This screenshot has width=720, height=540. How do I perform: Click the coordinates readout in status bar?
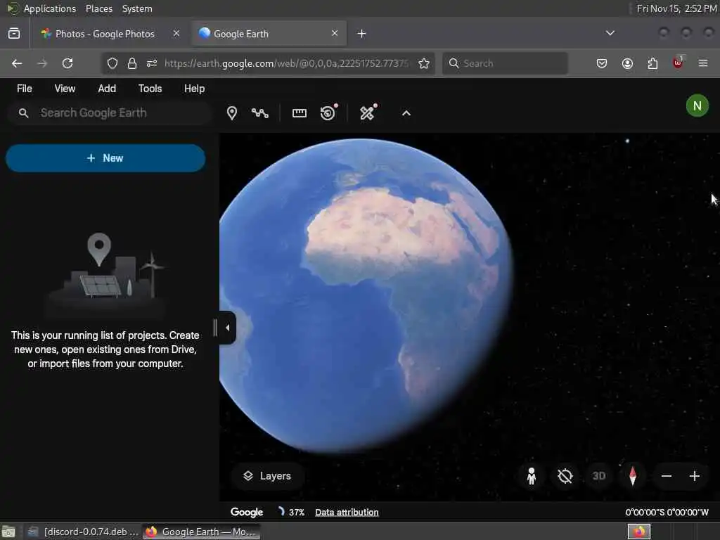click(667, 513)
